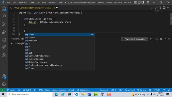Maximize the panel with chevron up
This screenshot has height=97, width=172.
coord(165,39)
